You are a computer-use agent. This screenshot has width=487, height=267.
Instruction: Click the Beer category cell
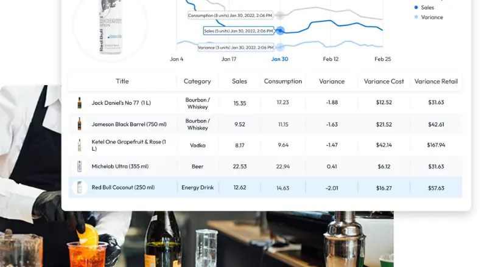point(197,167)
